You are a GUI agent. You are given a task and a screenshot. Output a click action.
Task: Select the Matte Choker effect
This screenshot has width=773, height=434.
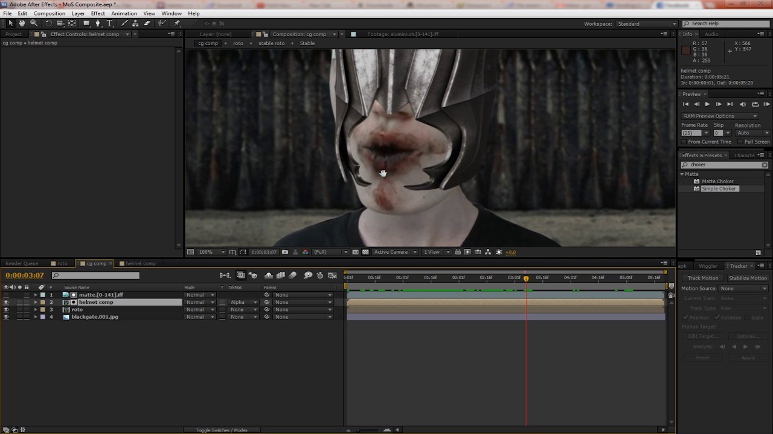(717, 181)
